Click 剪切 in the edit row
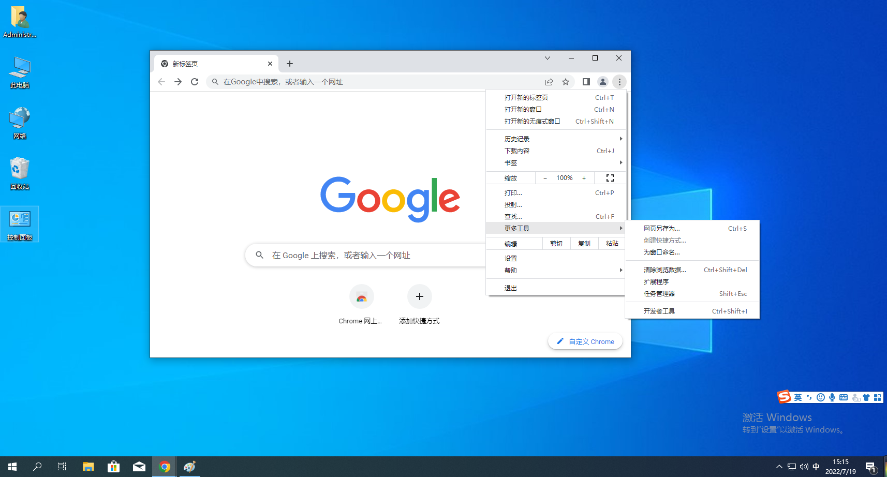Screen dimensions: 887x477 tap(556, 244)
